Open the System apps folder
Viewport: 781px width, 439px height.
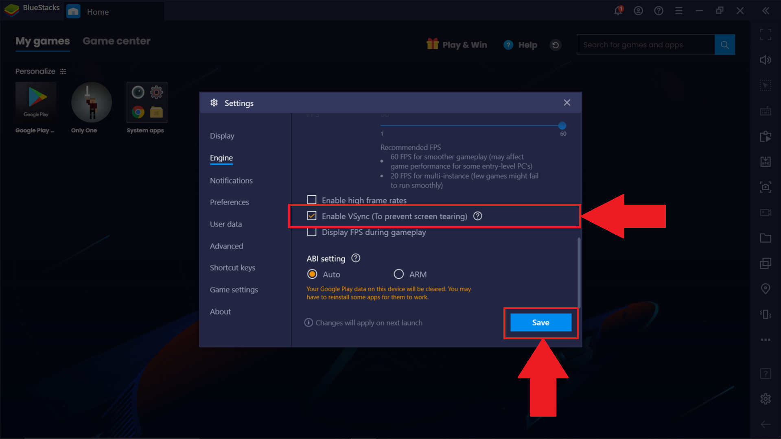point(147,102)
